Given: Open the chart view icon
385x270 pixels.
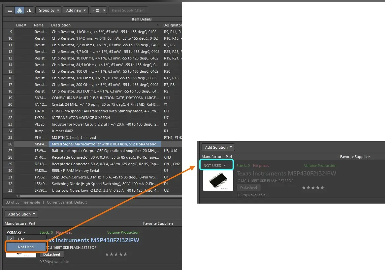Looking at the screenshot, I should point(29,10).
